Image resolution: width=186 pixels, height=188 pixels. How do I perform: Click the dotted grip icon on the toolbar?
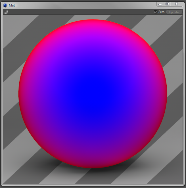tap(6, 12)
